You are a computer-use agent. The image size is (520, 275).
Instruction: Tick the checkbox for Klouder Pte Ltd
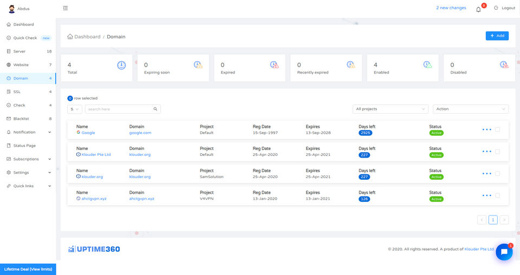(x=497, y=152)
